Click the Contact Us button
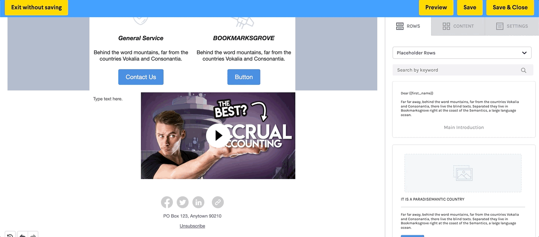This screenshot has width=539, height=237. (x=141, y=77)
